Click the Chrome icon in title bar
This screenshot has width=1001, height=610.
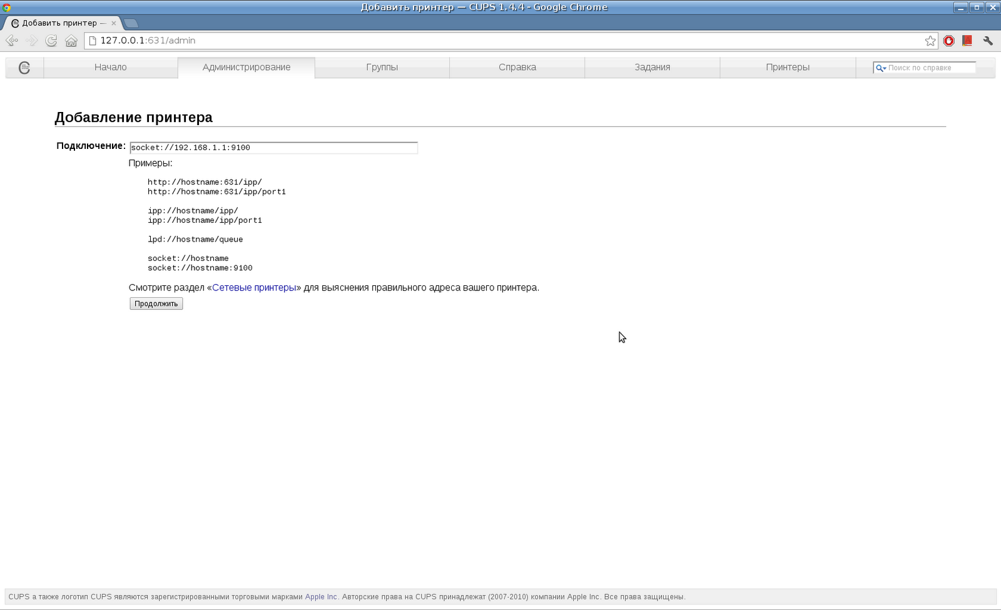point(7,8)
